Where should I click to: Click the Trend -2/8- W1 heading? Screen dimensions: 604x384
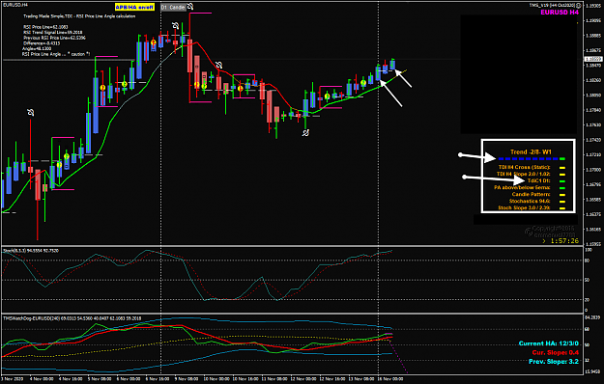tap(531, 151)
